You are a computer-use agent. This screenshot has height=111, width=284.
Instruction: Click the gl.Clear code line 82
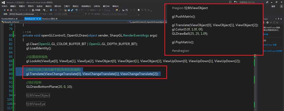[82, 44]
